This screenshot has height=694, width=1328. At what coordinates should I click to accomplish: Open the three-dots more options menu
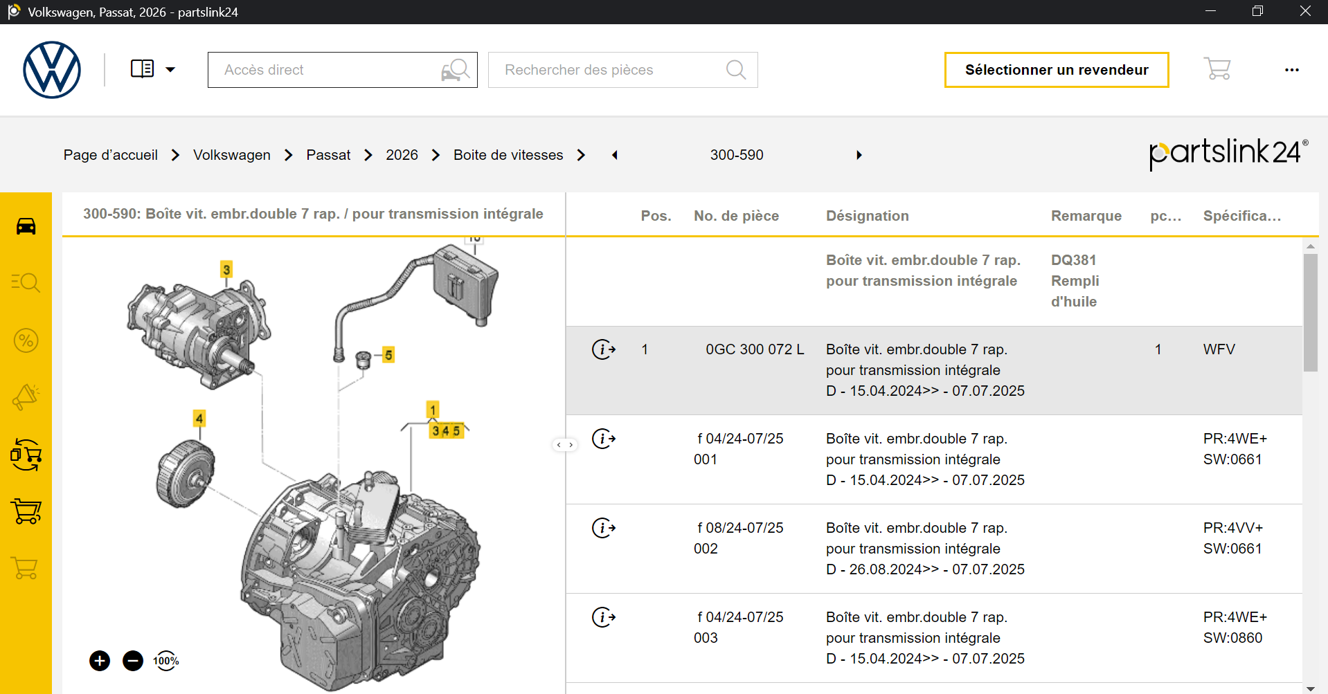coord(1292,70)
